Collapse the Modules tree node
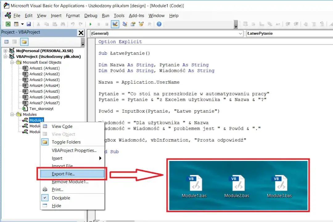Screen dimensions: 333x222 pyautogui.click(x=12, y=114)
